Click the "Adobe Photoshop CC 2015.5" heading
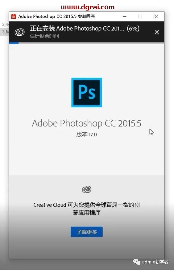Viewport: 174px width, 270px height. pyautogui.click(x=87, y=123)
